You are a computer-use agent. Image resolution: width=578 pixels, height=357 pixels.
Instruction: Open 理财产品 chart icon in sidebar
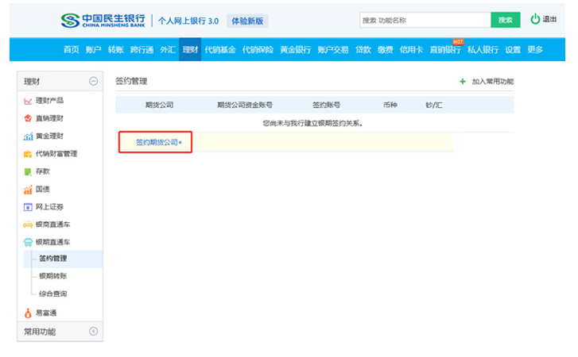28,101
